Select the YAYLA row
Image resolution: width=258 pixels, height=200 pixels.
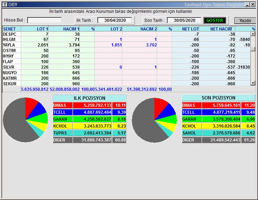[x=126, y=45]
